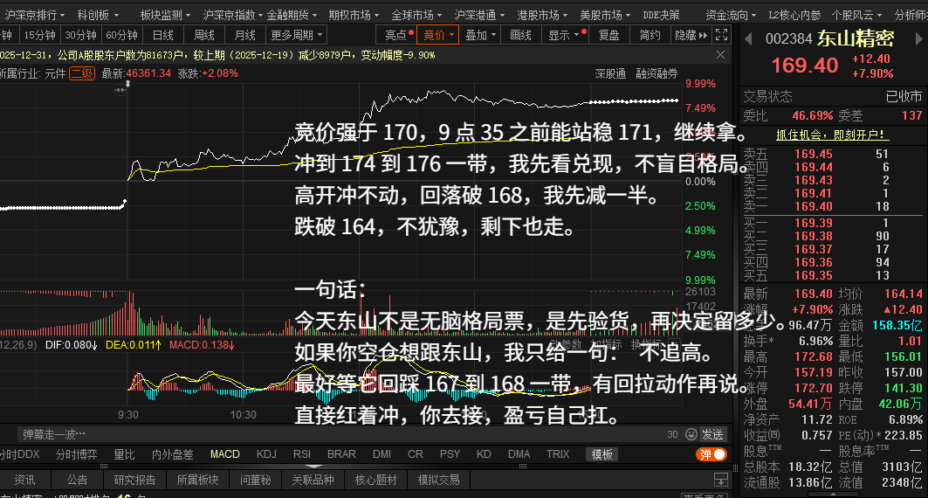Switch to 月线 monthly chart
This screenshot has width=928, height=498.
(244, 35)
